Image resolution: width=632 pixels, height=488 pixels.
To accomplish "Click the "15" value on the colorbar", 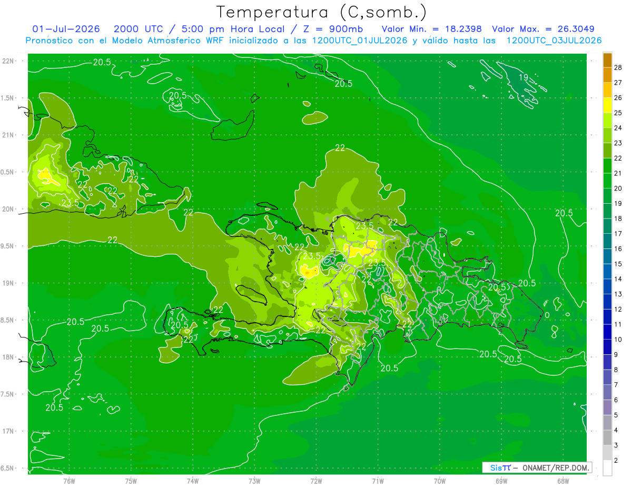I will 618,264.
